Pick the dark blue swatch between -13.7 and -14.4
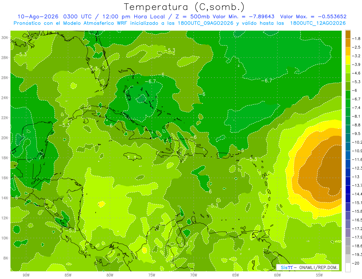The height and width of the screenshot is (279, 362). (348, 190)
